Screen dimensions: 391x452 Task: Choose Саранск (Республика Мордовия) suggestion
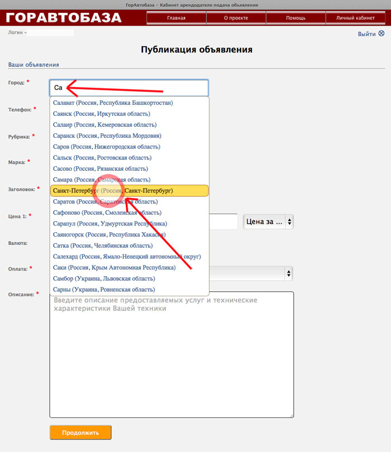tap(129, 136)
